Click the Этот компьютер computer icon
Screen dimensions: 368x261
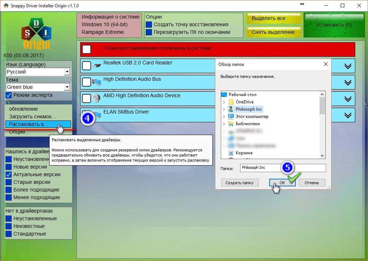pyautogui.click(x=231, y=116)
